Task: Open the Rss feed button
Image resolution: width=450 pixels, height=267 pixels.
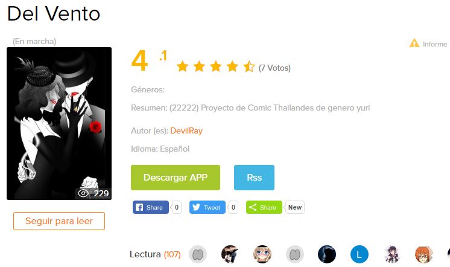Action: 254,178
